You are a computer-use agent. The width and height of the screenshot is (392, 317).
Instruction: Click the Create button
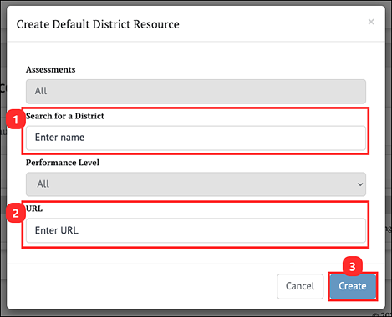point(353,286)
